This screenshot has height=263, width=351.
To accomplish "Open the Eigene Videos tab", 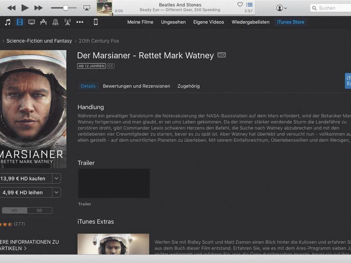I will 209,22.
